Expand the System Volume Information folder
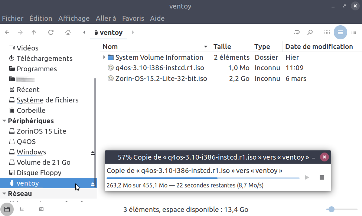The width and height of the screenshot is (362, 216). click(104, 58)
